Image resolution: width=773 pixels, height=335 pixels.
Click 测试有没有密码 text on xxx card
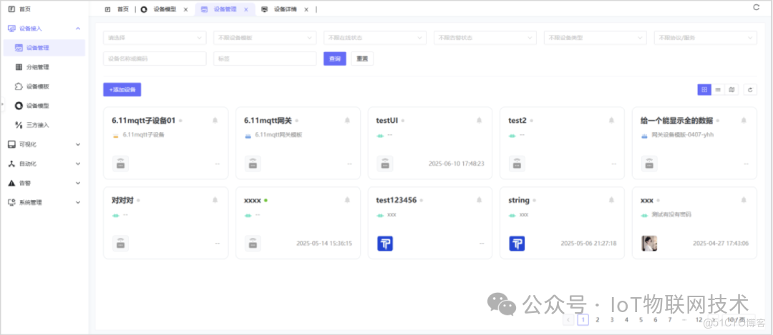pos(671,214)
